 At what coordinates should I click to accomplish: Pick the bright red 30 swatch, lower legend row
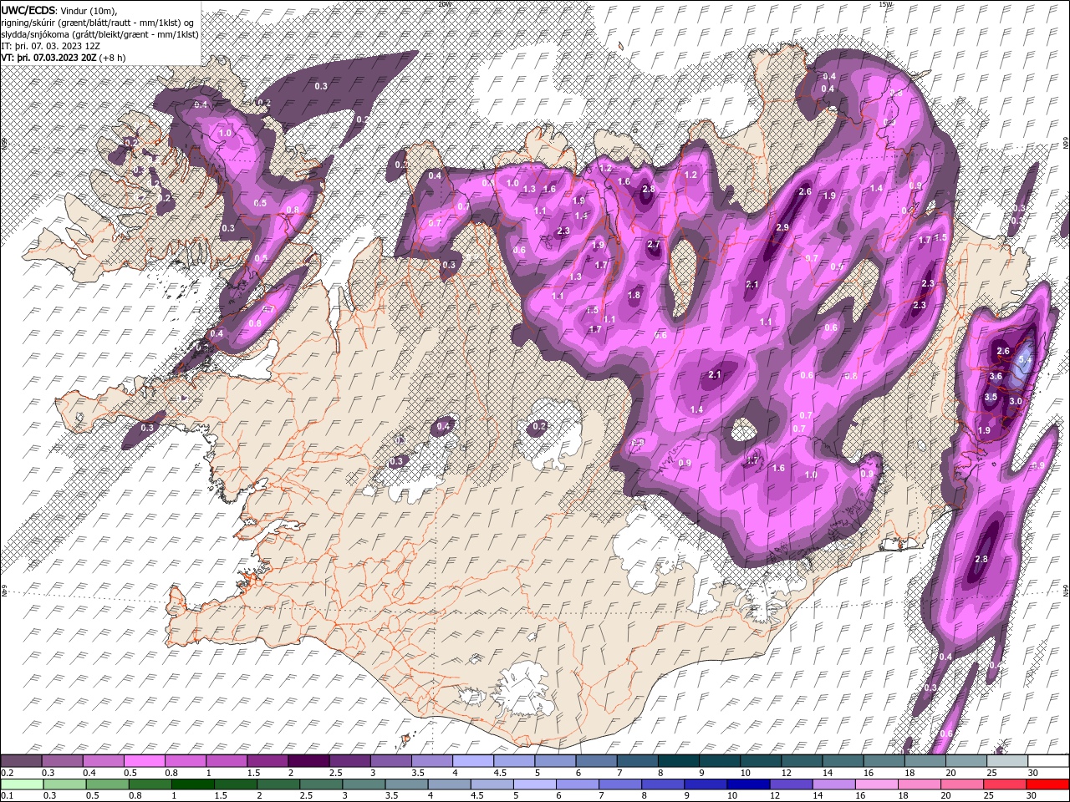pyautogui.click(x=1048, y=784)
